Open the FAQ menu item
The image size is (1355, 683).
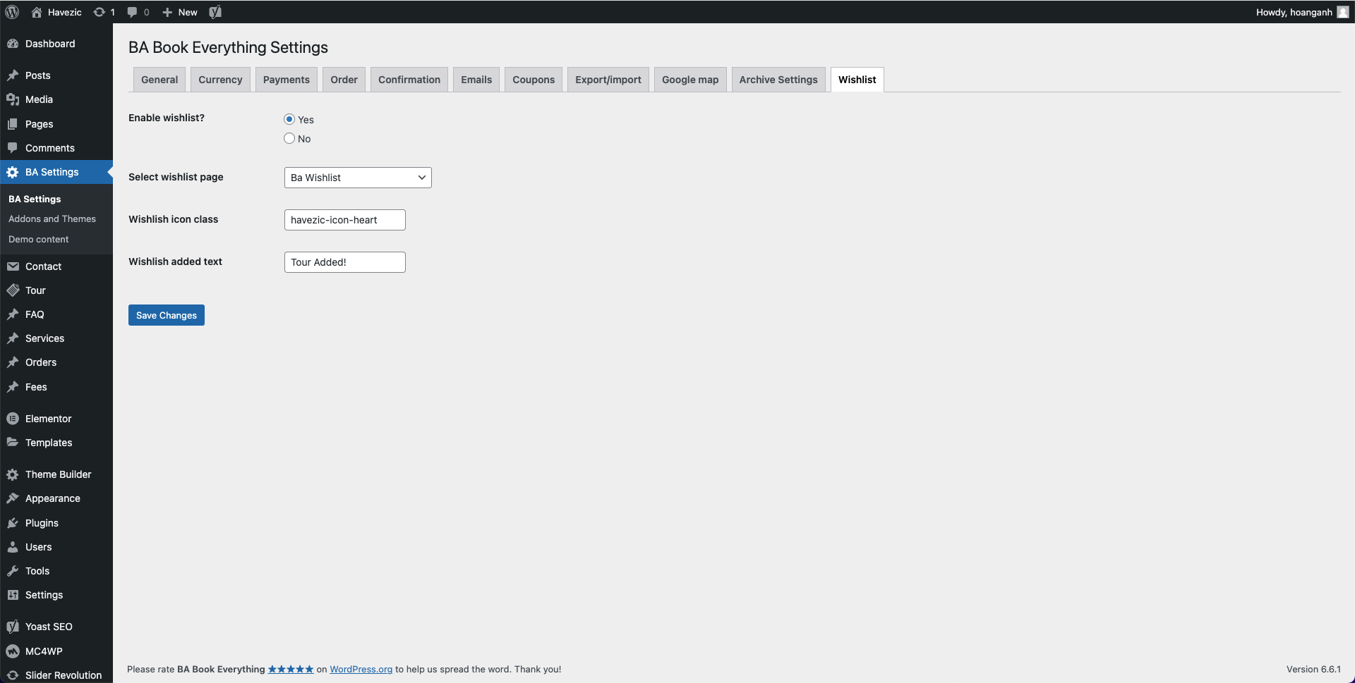(56, 314)
